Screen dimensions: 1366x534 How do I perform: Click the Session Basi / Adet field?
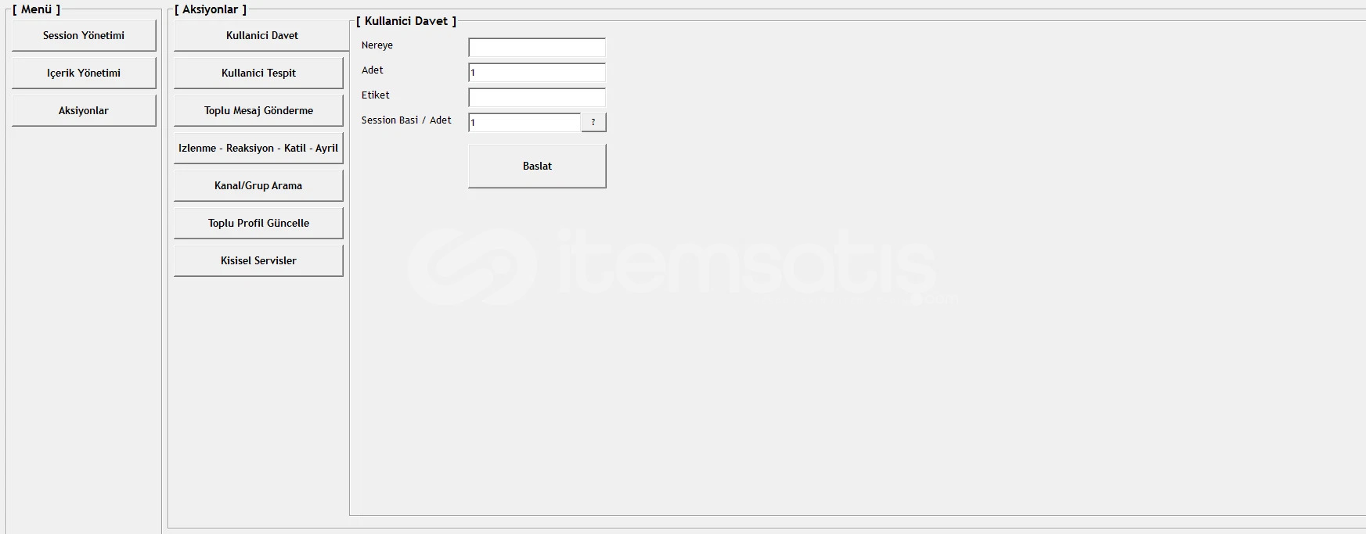click(x=524, y=123)
